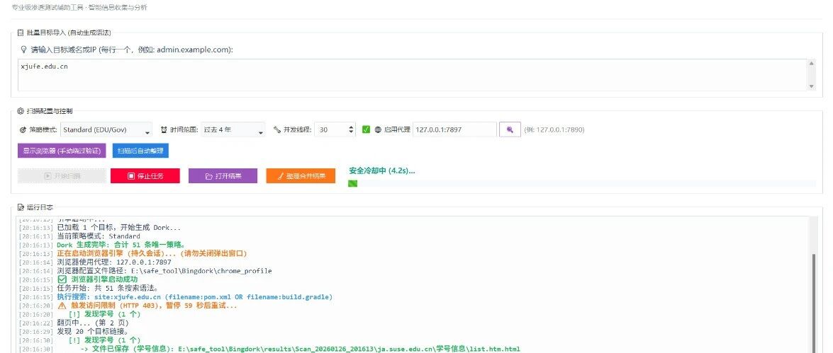The width and height of the screenshot is (833, 353).
Task: Click the purple proxy test search icon button
Action: [x=510, y=129]
